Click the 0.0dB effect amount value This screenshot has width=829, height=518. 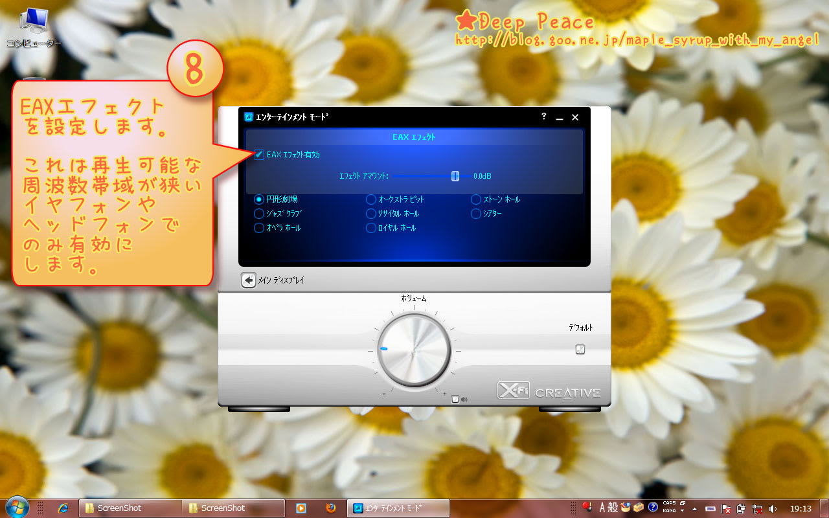[x=483, y=175]
